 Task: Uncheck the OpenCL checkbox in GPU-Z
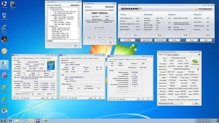tap(168, 100)
